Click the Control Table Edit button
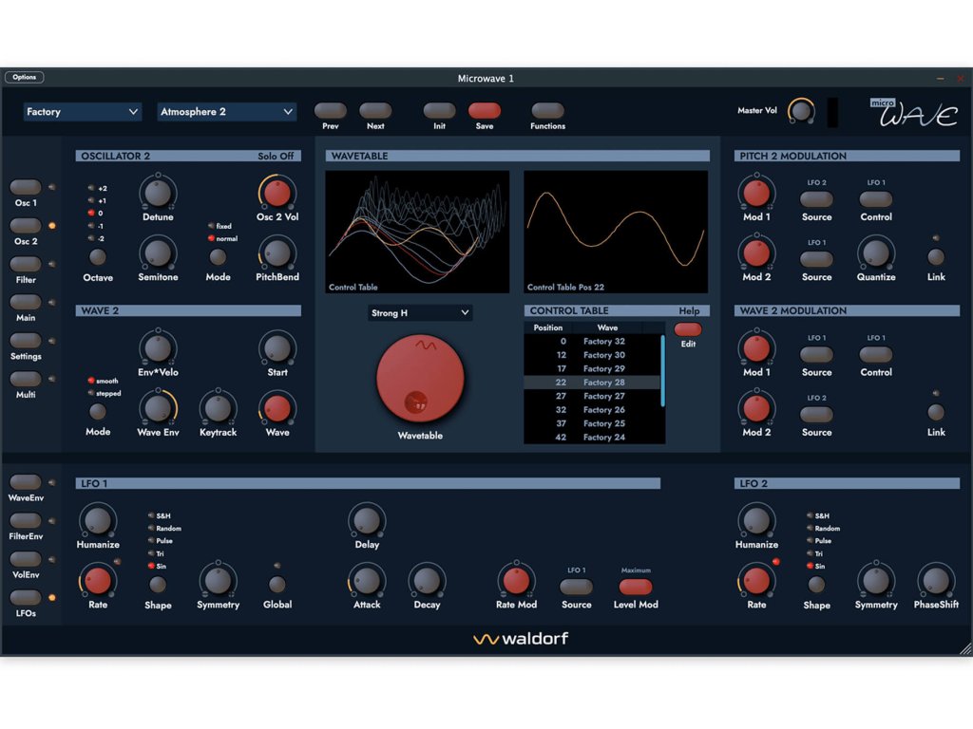Screen dimensions: 973x729 pos(688,329)
